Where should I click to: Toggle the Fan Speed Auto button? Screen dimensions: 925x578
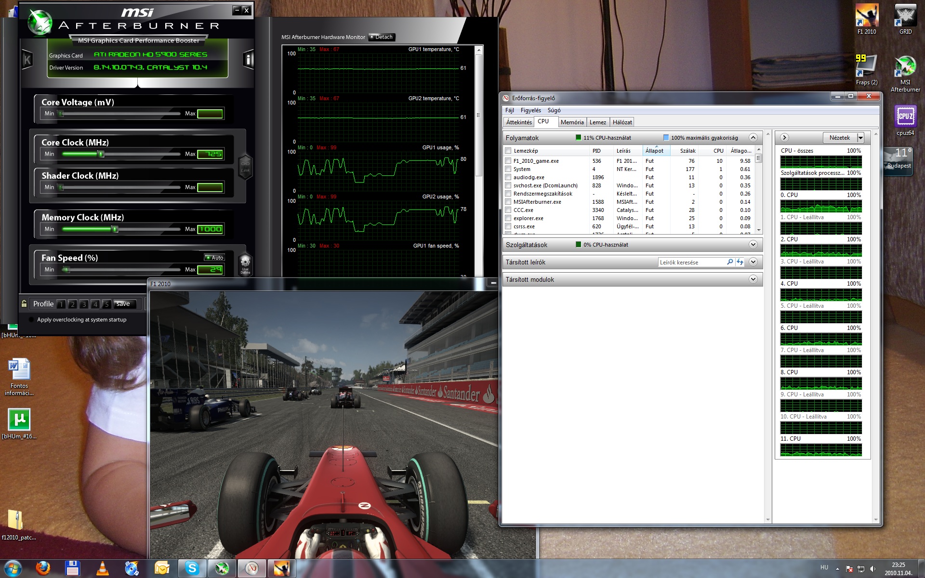[x=214, y=258]
